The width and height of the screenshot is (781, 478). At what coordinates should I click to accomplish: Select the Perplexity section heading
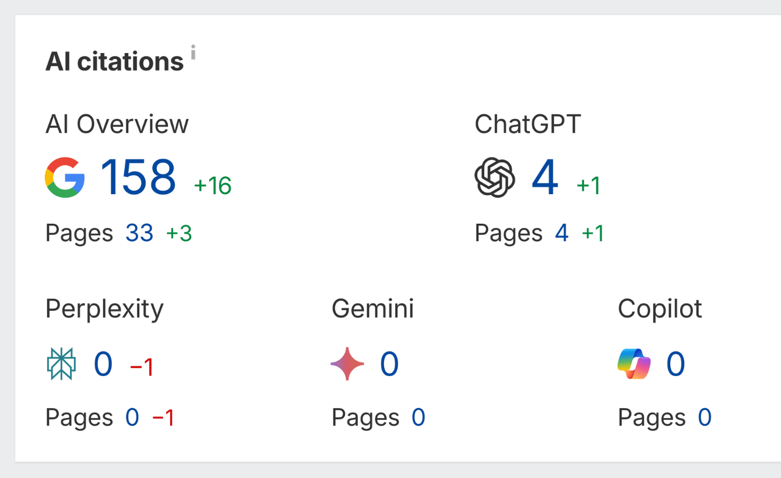(x=104, y=309)
